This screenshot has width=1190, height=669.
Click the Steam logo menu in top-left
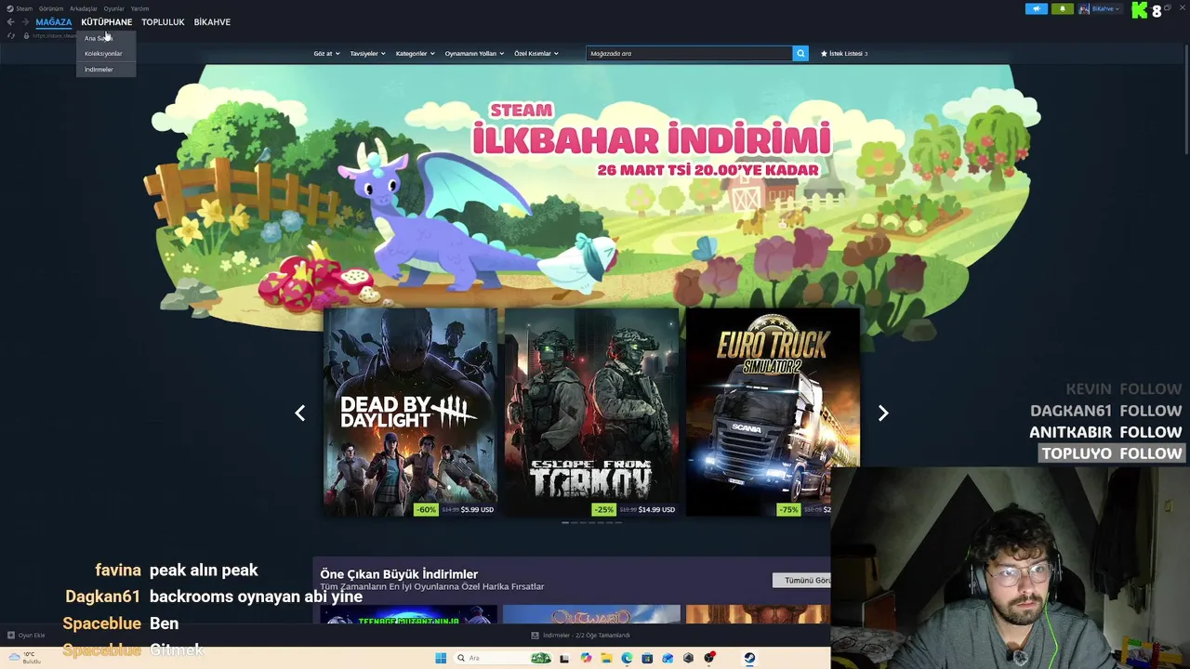(20, 8)
